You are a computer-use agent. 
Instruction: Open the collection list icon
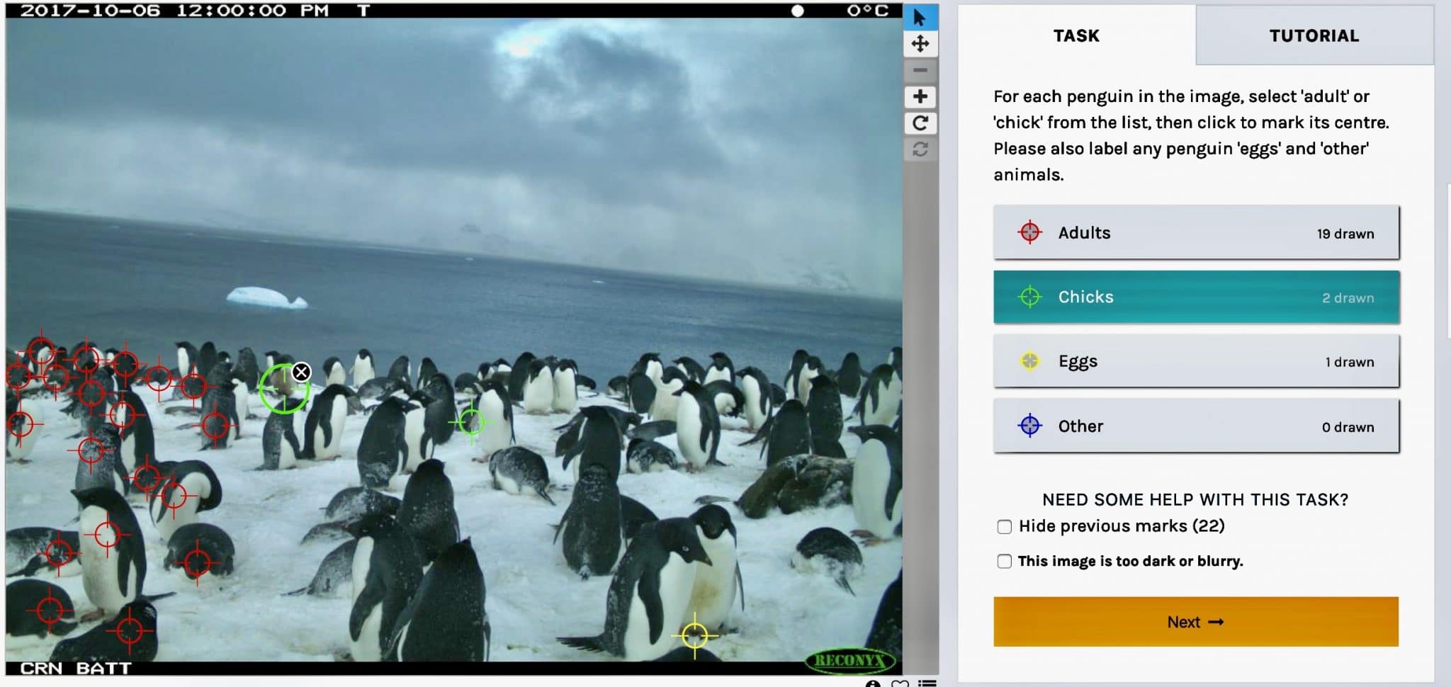click(927, 683)
